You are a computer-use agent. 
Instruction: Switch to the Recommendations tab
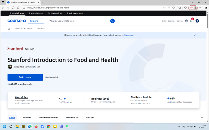[x=48, y=118]
